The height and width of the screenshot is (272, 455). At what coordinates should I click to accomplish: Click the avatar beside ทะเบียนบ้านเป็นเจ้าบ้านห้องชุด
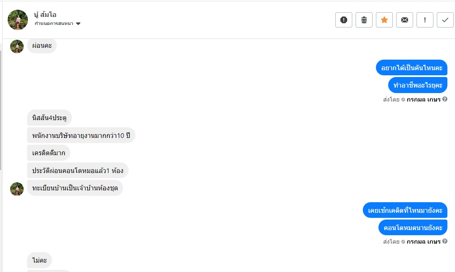pyautogui.click(x=17, y=189)
